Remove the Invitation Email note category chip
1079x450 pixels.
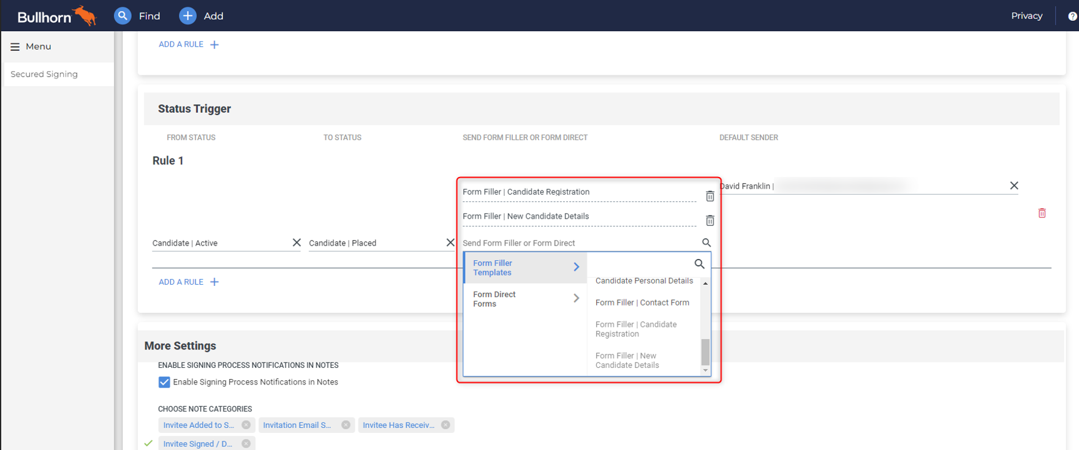click(x=346, y=425)
